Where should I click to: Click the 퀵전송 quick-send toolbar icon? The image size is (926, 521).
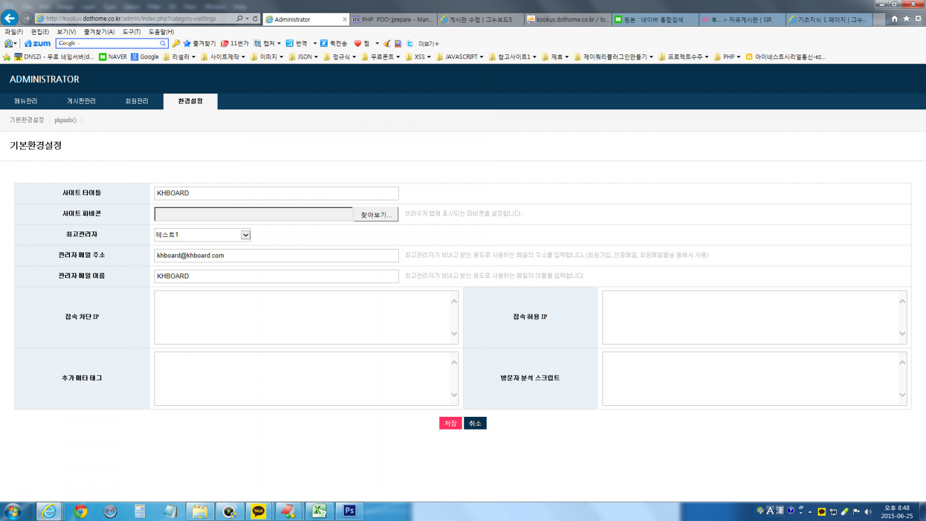(333, 43)
